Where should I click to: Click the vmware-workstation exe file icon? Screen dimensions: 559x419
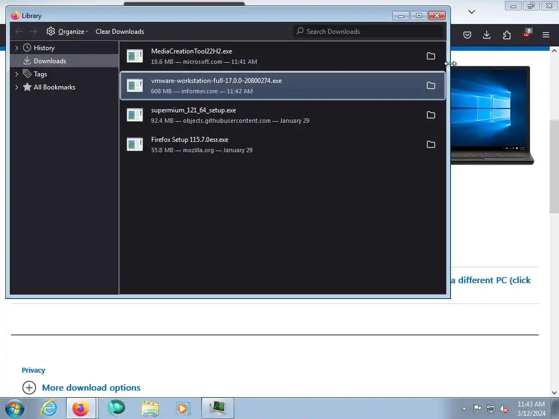pos(135,86)
